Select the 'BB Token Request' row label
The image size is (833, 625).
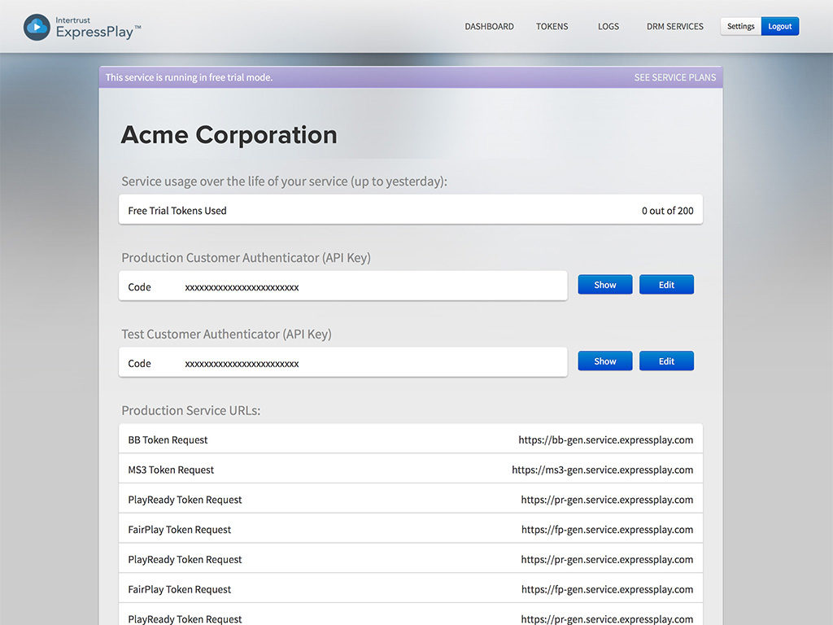click(168, 440)
